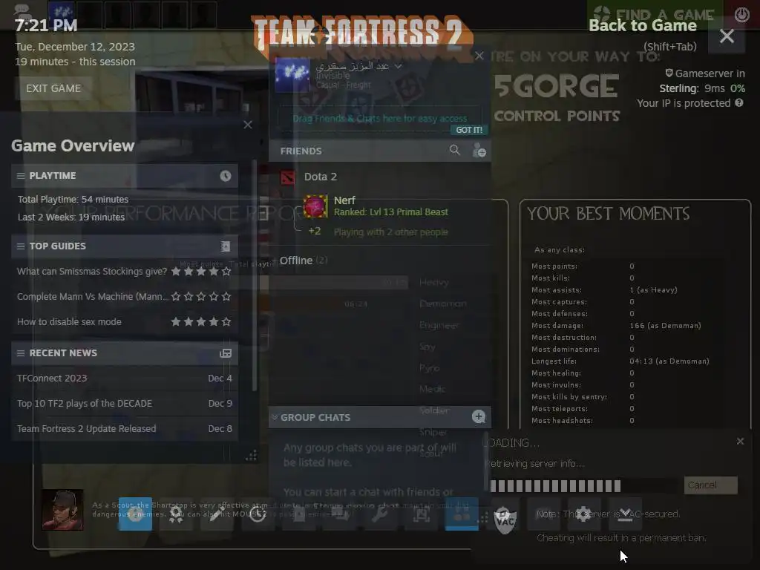Image resolution: width=760 pixels, height=570 pixels.
Task: Click the Find a Game button
Action: tap(655, 14)
